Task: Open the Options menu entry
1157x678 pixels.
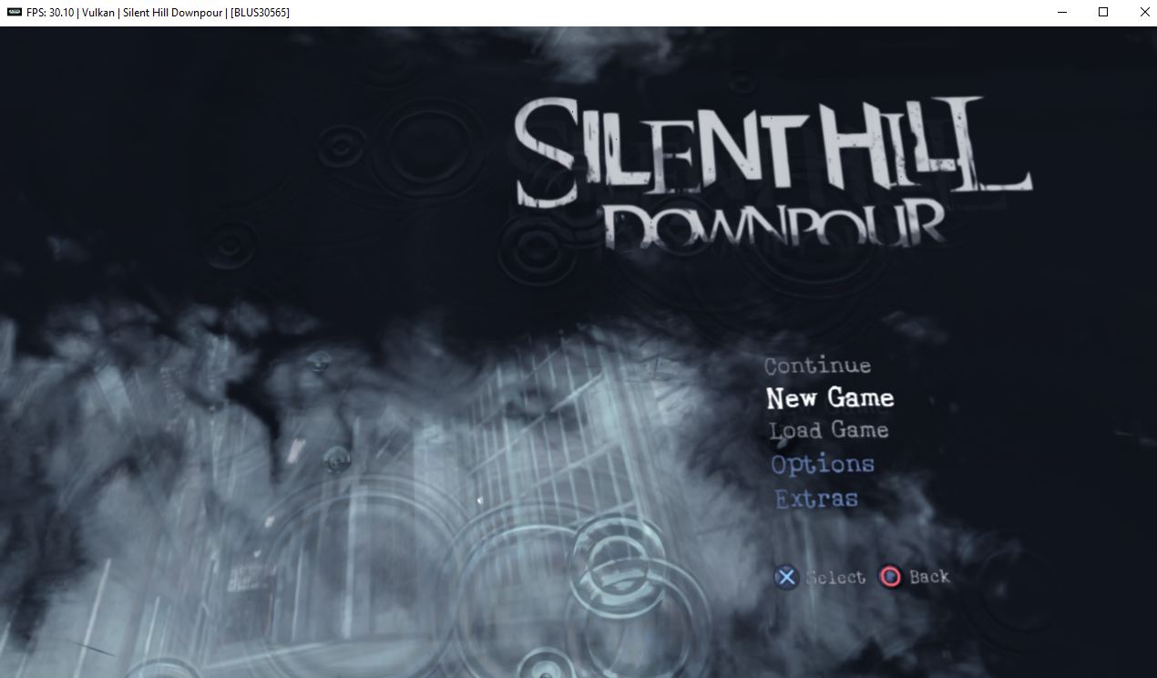Action: (x=823, y=464)
